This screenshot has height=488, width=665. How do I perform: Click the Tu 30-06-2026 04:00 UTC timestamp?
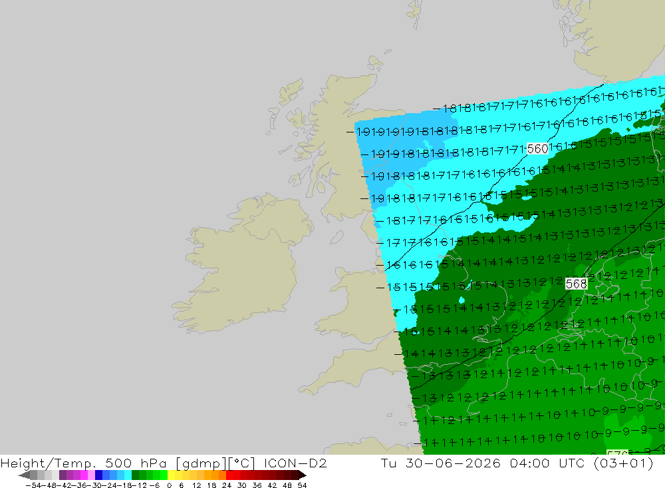517,463
